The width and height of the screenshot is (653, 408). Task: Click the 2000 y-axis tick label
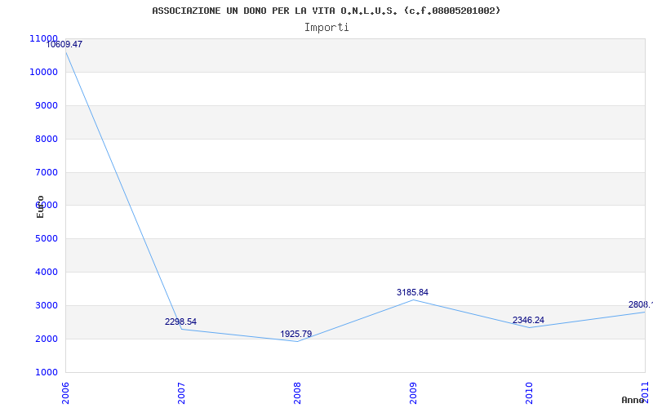[x=46, y=339]
